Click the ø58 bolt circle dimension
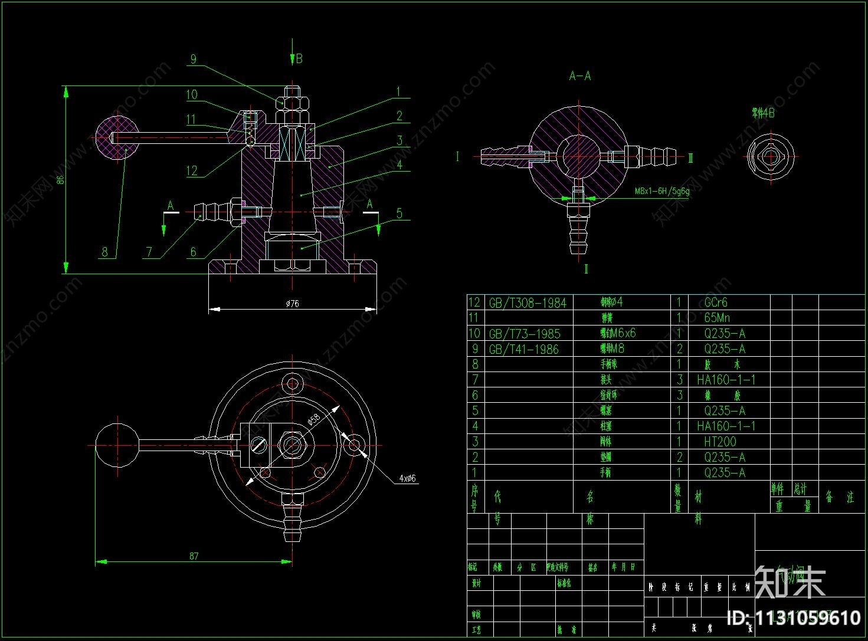Viewport: 868px width, 641px height. pyautogui.click(x=314, y=419)
